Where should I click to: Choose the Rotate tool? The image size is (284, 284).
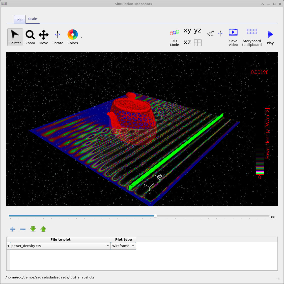point(58,37)
